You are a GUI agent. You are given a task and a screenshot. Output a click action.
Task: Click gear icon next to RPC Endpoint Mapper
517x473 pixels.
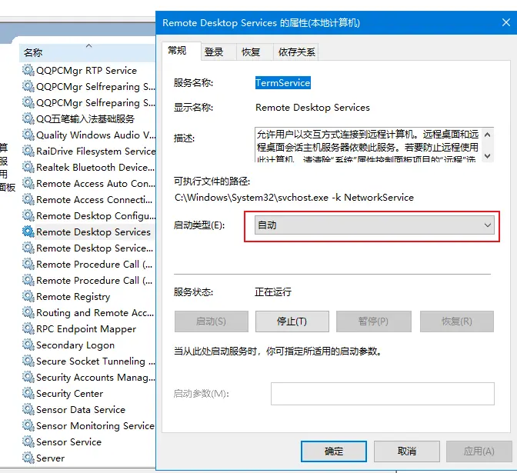[x=28, y=328]
